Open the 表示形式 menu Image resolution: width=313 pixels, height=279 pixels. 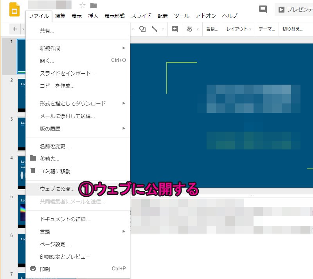115,16
